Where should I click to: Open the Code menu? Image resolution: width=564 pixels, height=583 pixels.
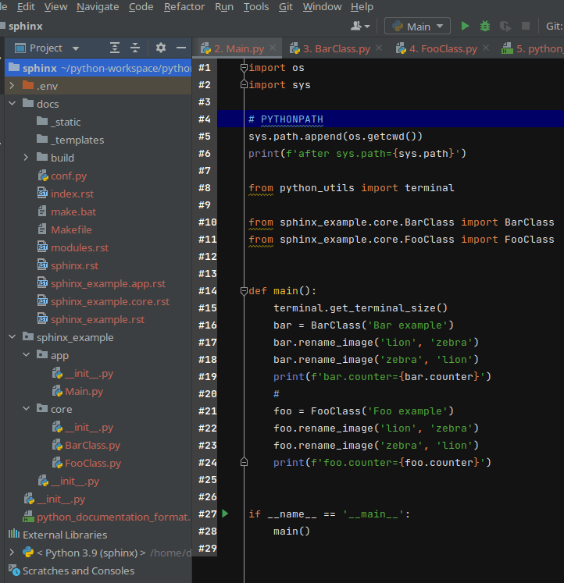click(141, 7)
